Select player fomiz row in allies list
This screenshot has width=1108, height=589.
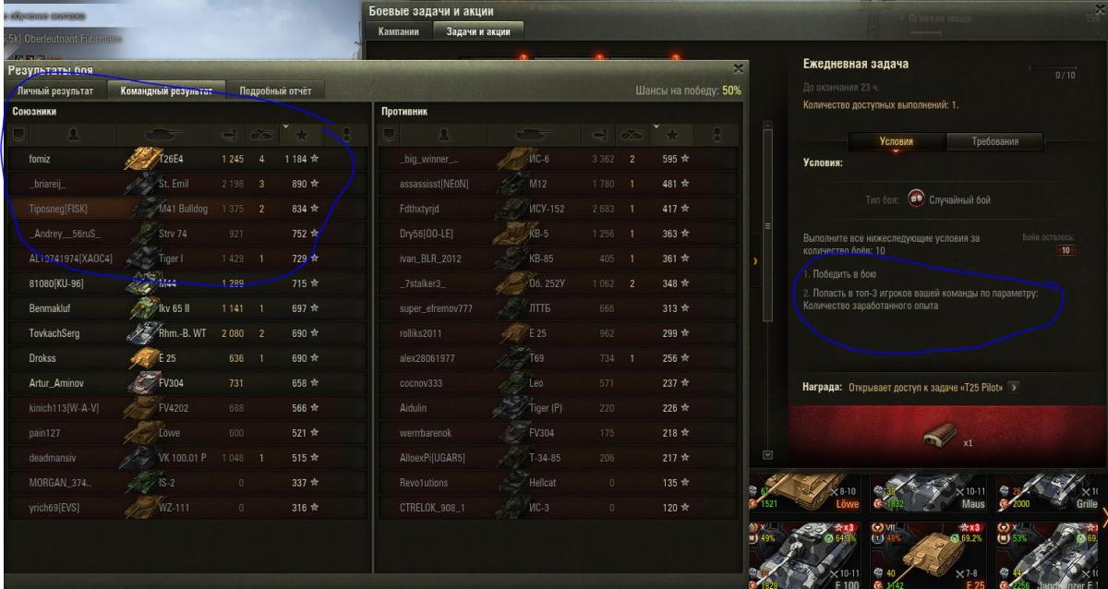(183, 159)
